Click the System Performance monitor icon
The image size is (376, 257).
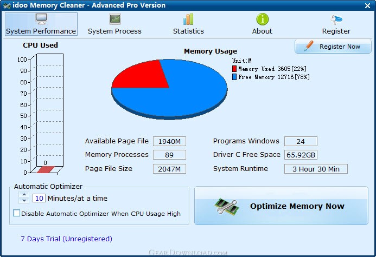[41, 19]
